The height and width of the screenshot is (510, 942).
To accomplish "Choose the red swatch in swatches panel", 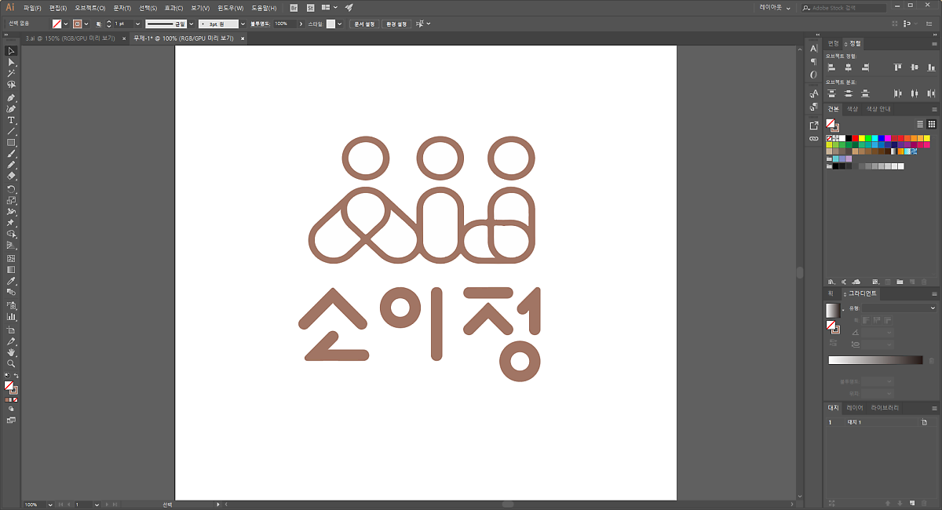I will point(856,138).
